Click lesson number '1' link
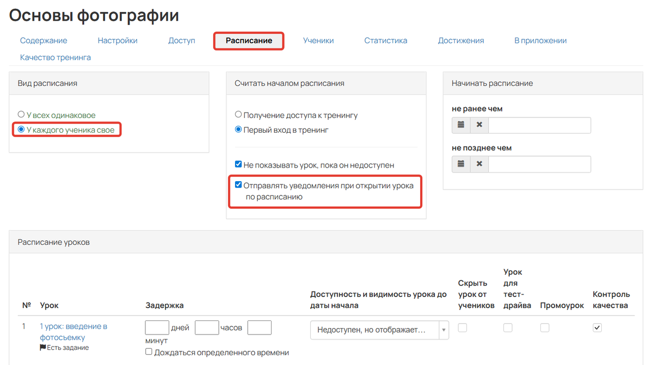This screenshot has width=653, height=365. click(x=24, y=326)
